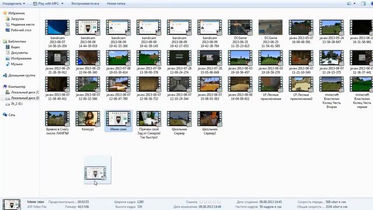Select Прячем свой Зад от Сикеров video
The image size is (373, 210).
coord(149,125)
